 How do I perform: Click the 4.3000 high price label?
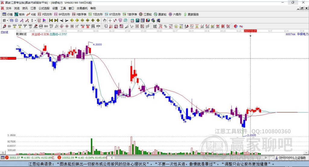pyautogui.click(x=97, y=45)
